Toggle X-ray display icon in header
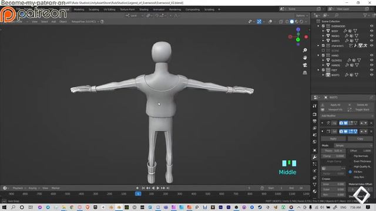This screenshot has width=376, height=211. pyautogui.click(x=281, y=22)
